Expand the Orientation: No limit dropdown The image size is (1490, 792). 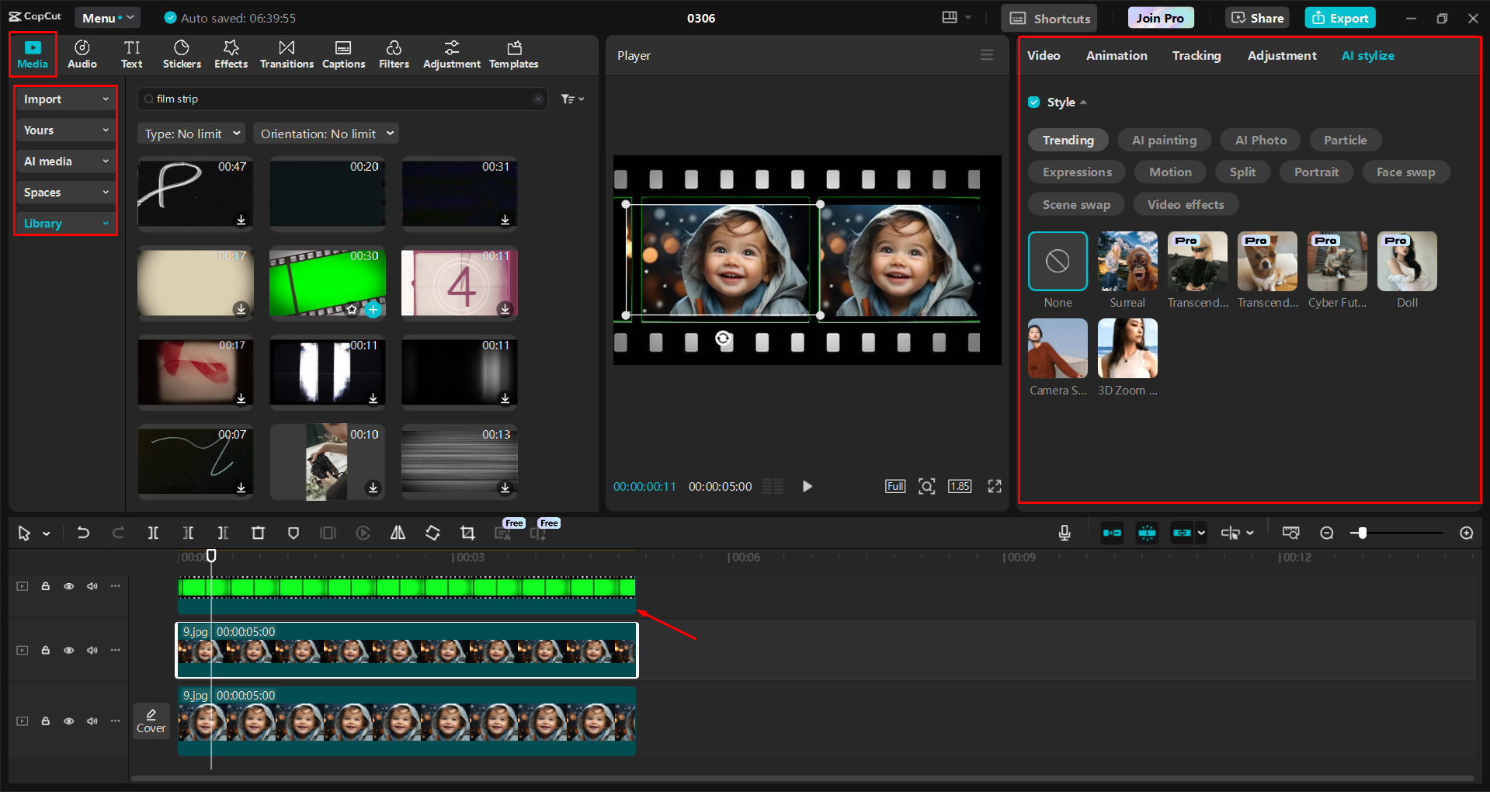point(325,134)
